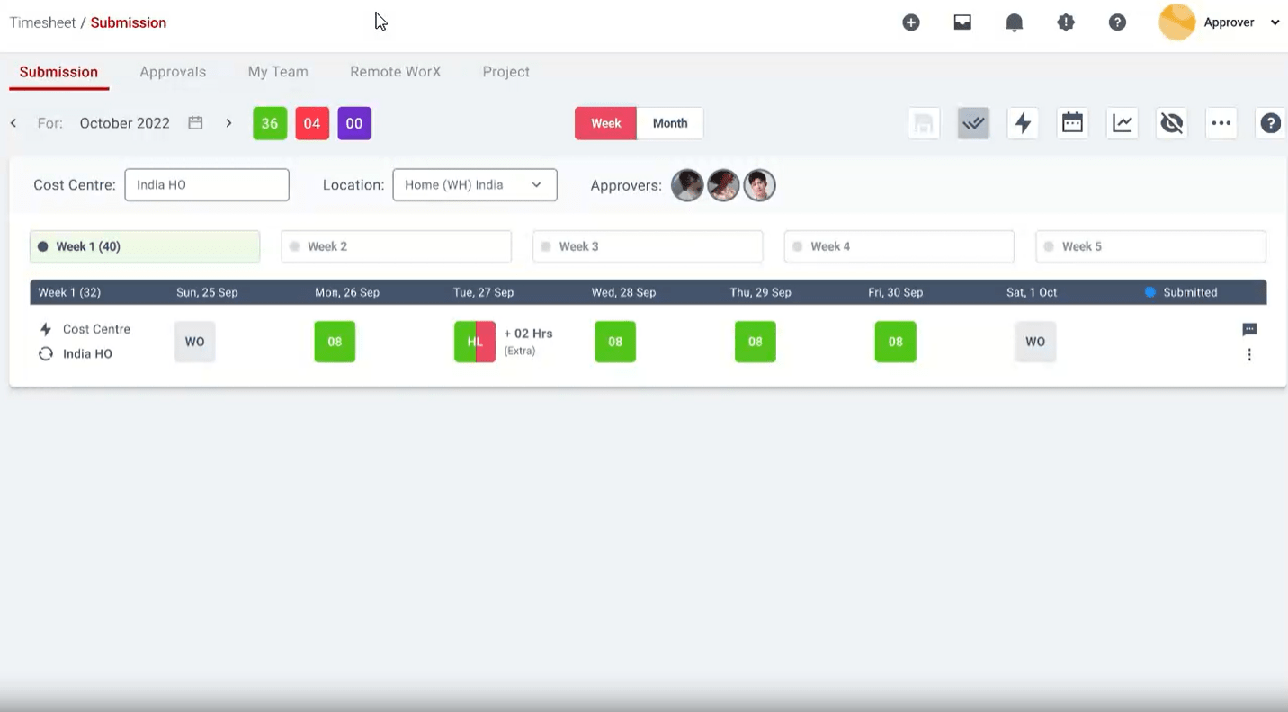This screenshot has height=712, width=1288.
Task: Click the purple 00 hours badge
Action: point(354,124)
